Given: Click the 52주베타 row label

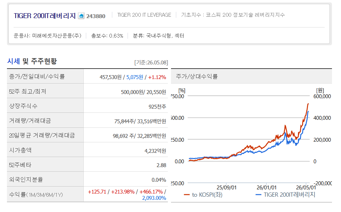Looking at the screenshot, I should [x=20, y=165].
